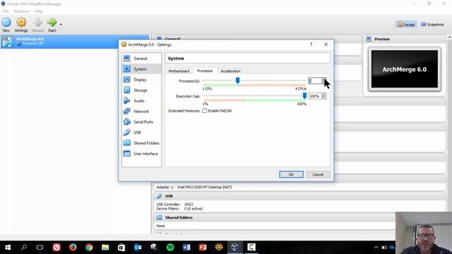Screen dimensions: 452x254
Task: Click the ArchMerge 6.0 preview thumbnail
Action: click(x=405, y=69)
